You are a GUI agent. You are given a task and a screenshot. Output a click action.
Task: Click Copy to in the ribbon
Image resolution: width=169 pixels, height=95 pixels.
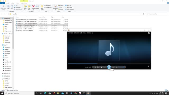29,8
